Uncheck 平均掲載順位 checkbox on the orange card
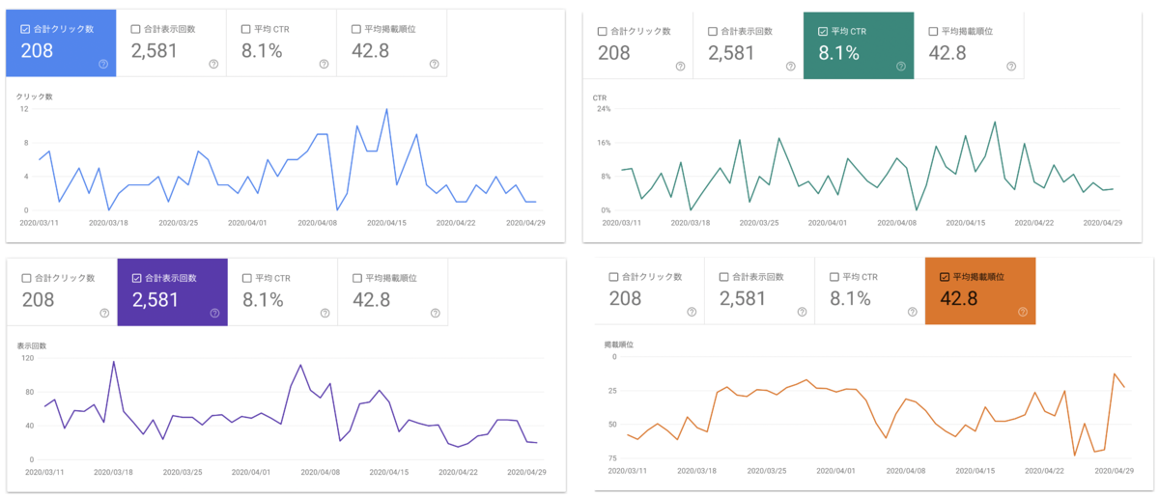Viewport: 1159px width, 497px height. pos(944,276)
